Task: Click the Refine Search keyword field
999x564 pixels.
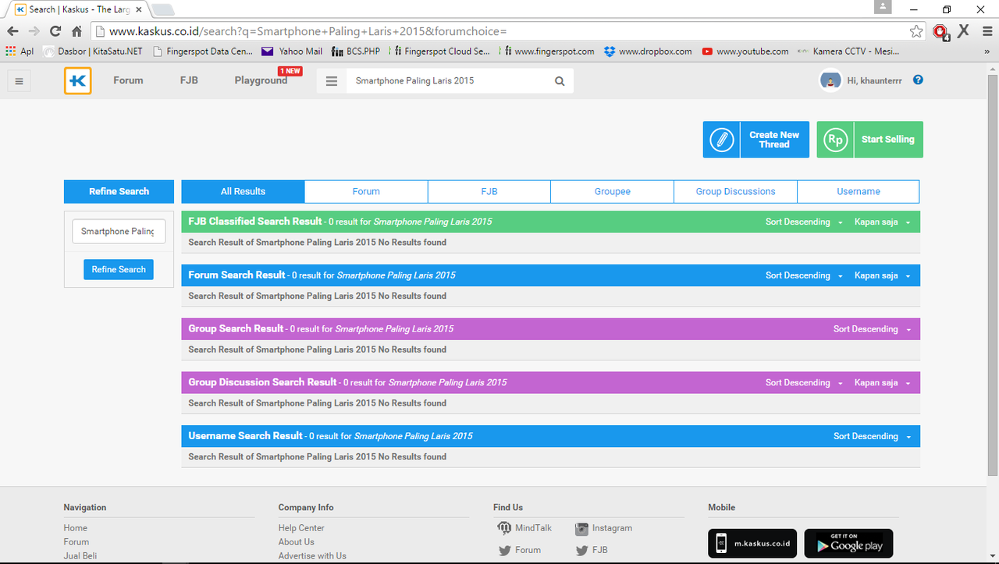Action: (119, 231)
